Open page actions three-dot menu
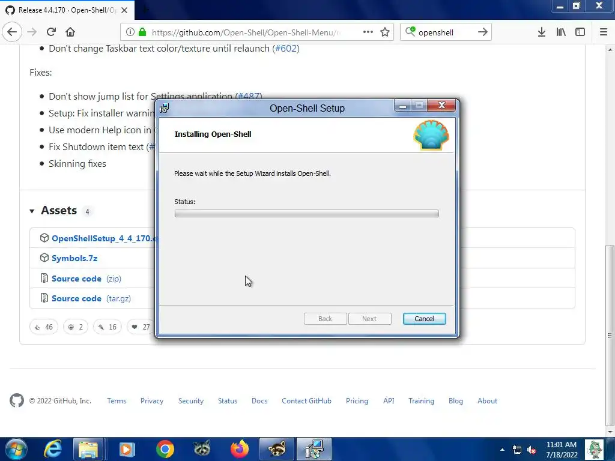Screen dimensions: 615x461 point(368,32)
